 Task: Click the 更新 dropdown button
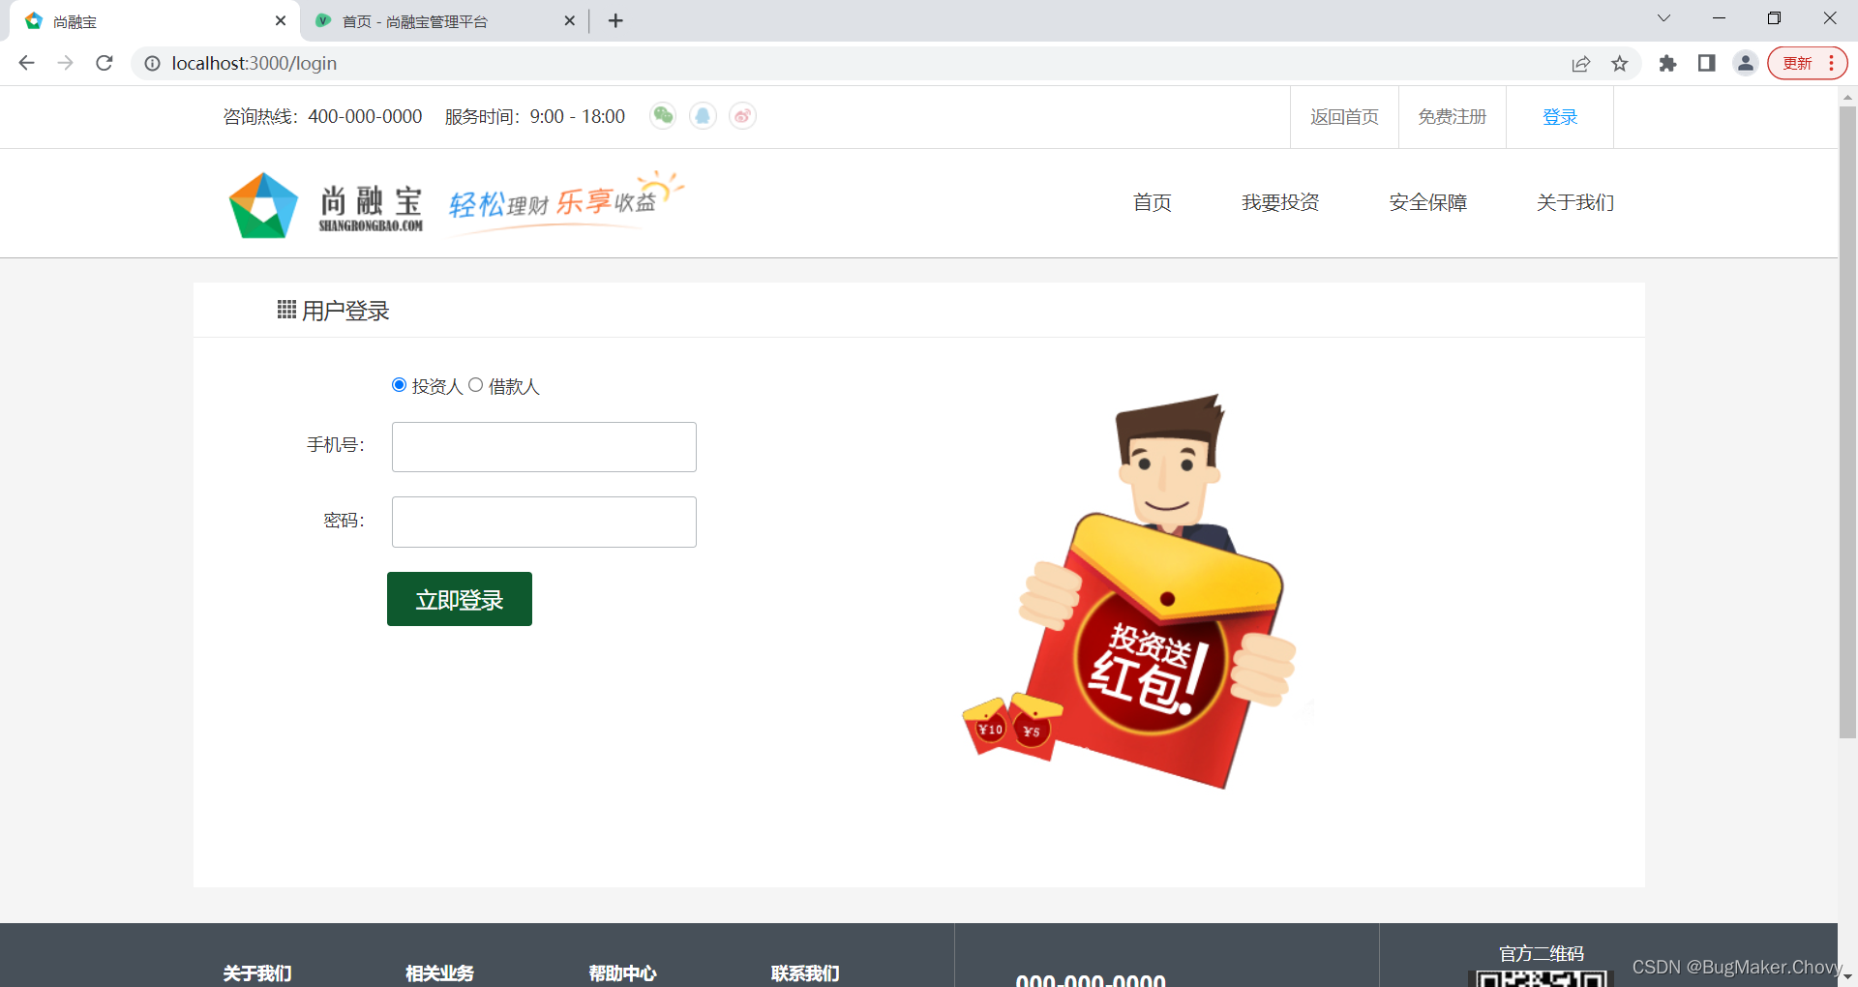tap(1800, 63)
